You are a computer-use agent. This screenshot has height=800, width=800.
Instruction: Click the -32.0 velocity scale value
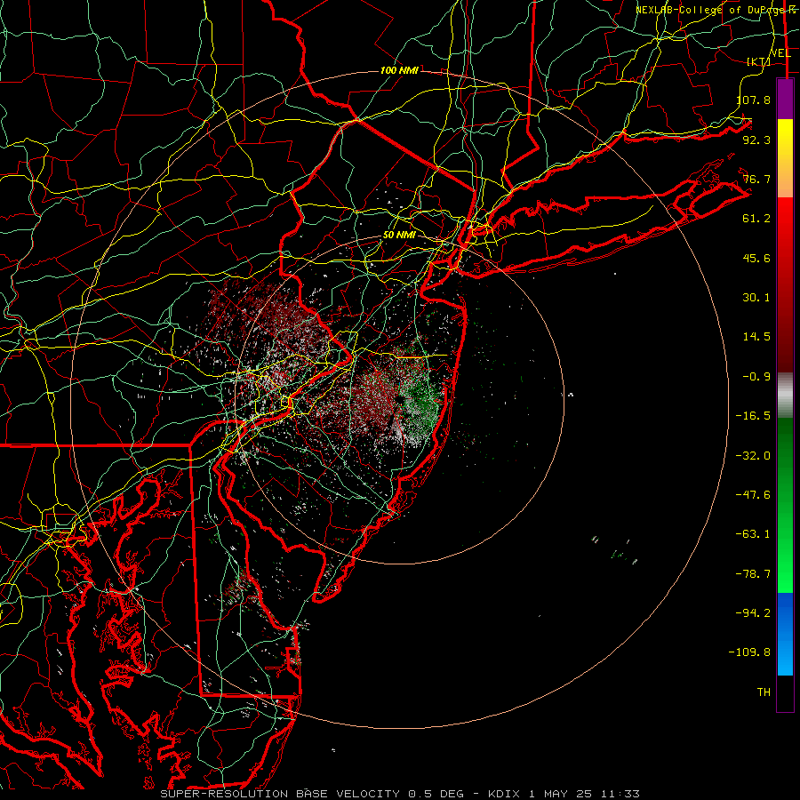[x=753, y=456]
